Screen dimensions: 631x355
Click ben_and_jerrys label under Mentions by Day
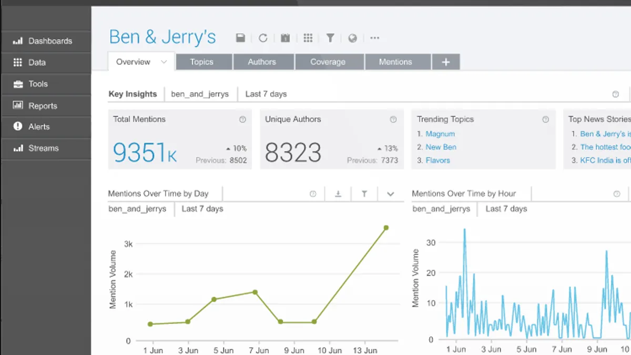click(x=137, y=209)
